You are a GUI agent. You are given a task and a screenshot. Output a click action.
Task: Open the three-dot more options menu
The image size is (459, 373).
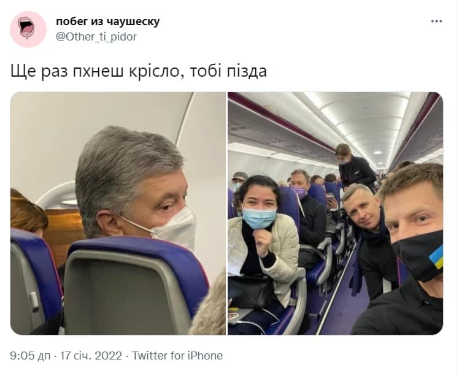(x=436, y=21)
